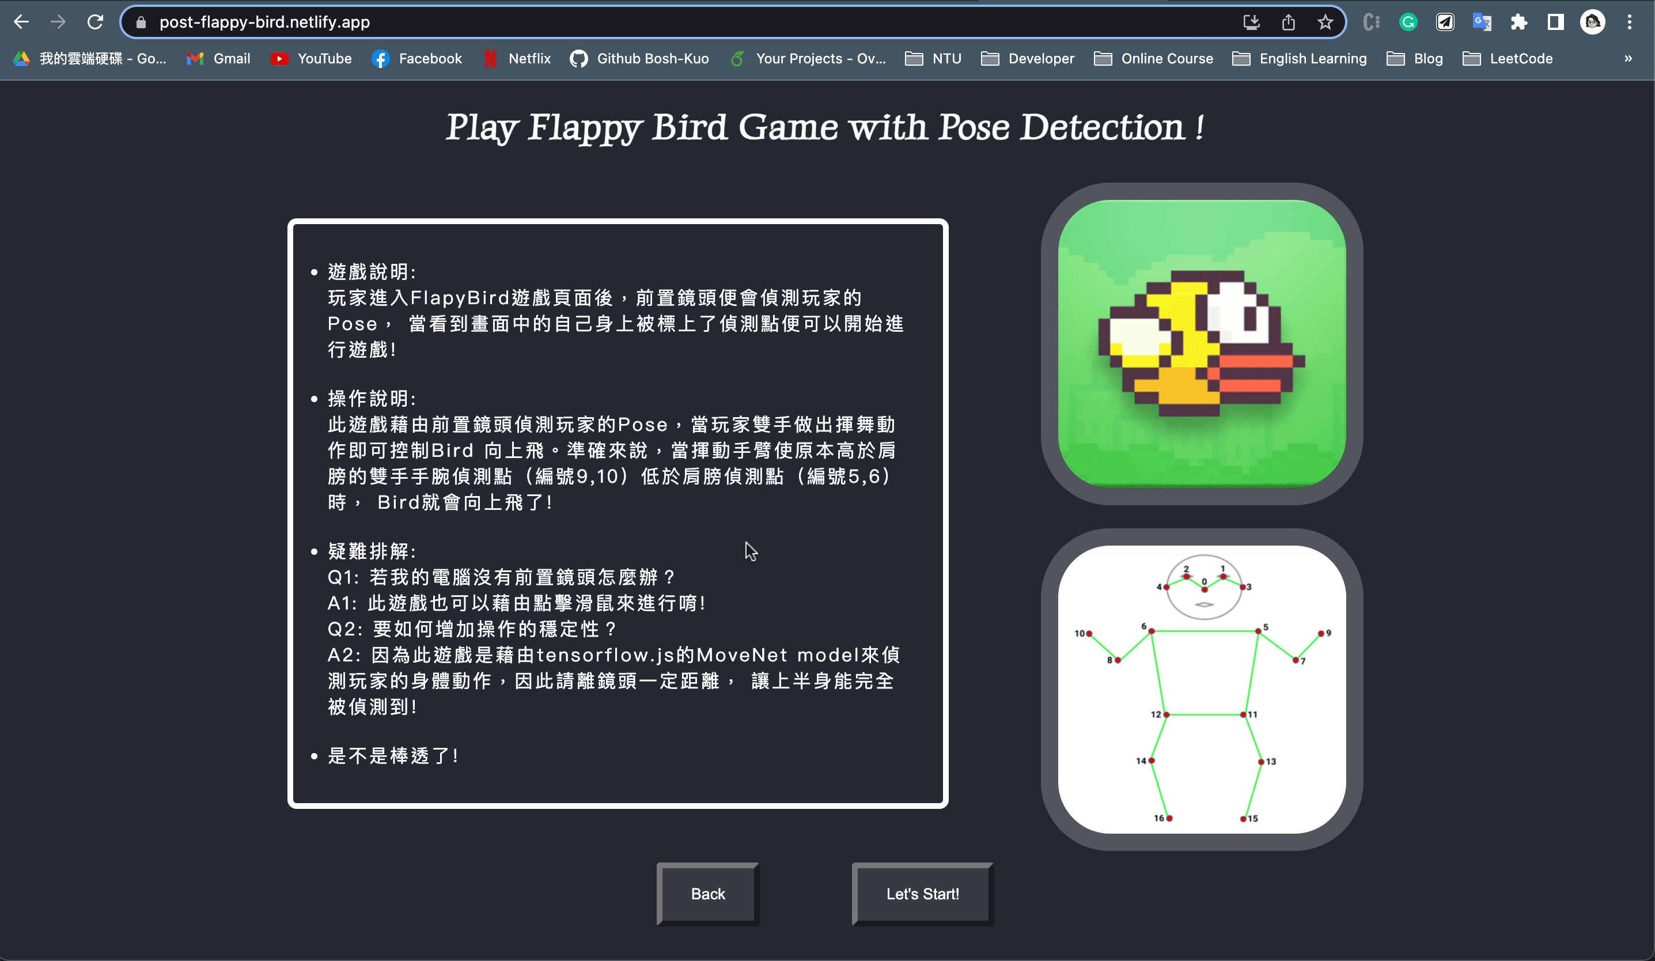Click the back navigation arrow
The width and height of the screenshot is (1655, 961).
pos(21,22)
